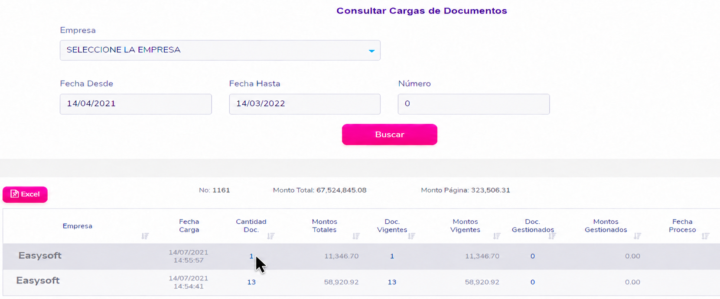The height and width of the screenshot is (299, 720).
Task: Select Easysoft in the 14:55:57 row
Action: (x=40, y=256)
